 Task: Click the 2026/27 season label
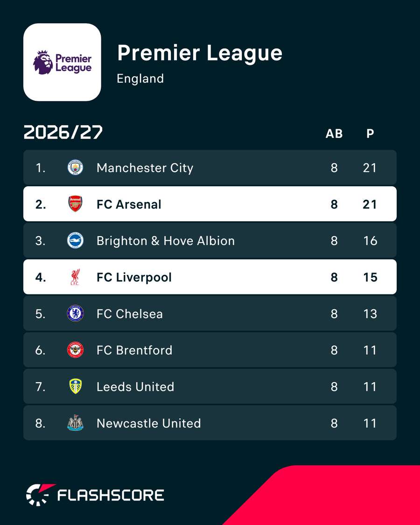63,132
